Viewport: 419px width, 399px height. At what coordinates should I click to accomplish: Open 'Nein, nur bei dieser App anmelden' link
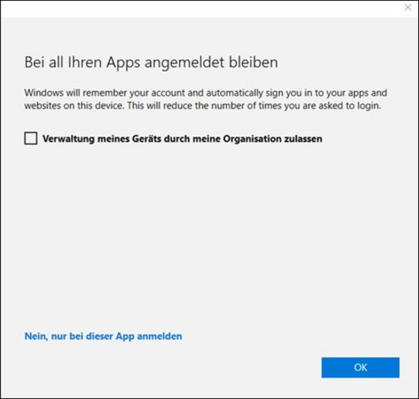(103, 336)
